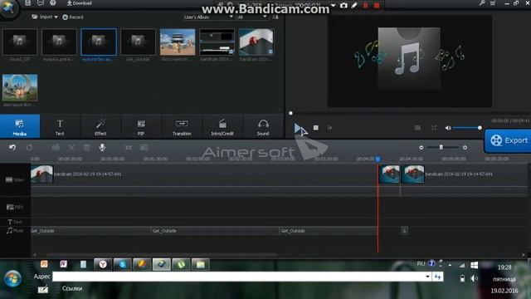The width and height of the screenshot is (531, 299).
Task: Click the Aimersoft logo menu button
Action: (8, 8)
